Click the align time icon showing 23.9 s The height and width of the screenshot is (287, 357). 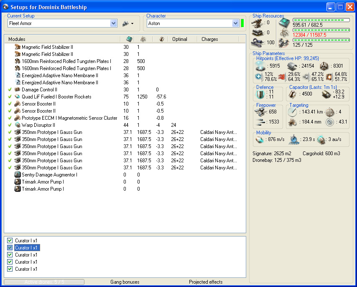click(294, 139)
